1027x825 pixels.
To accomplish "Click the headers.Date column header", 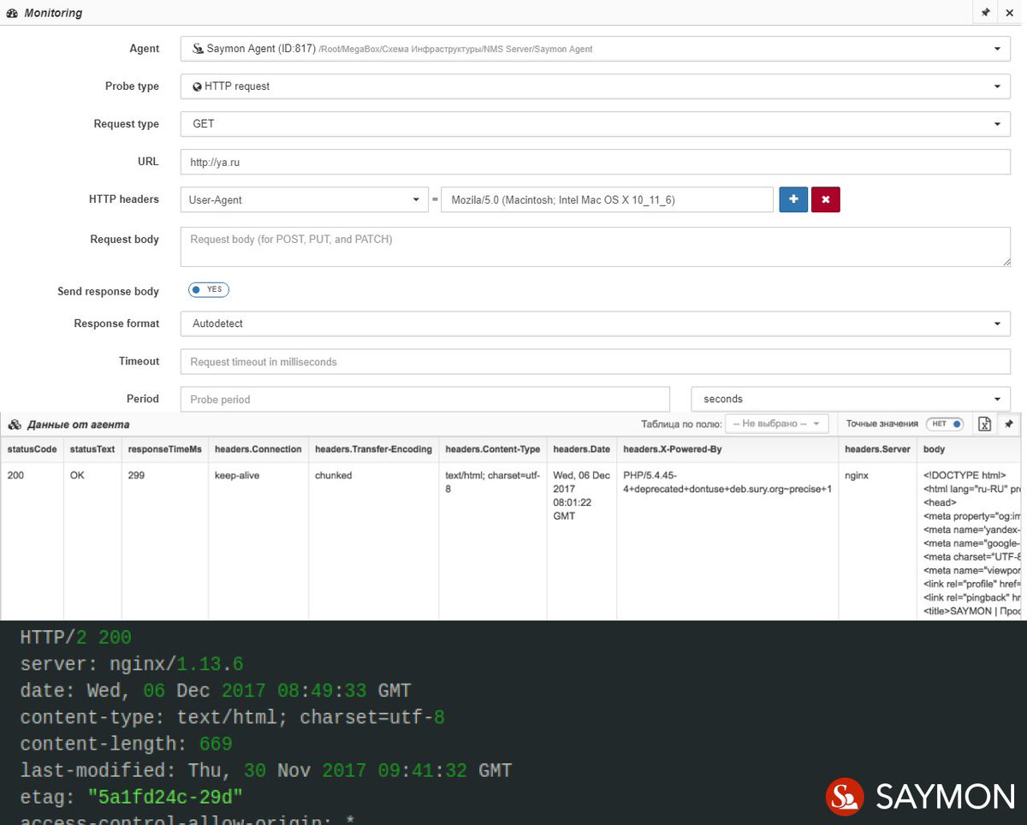I will 582,449.
